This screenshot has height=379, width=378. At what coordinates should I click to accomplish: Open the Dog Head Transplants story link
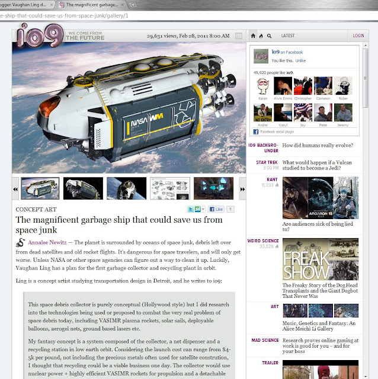point(320,291)
